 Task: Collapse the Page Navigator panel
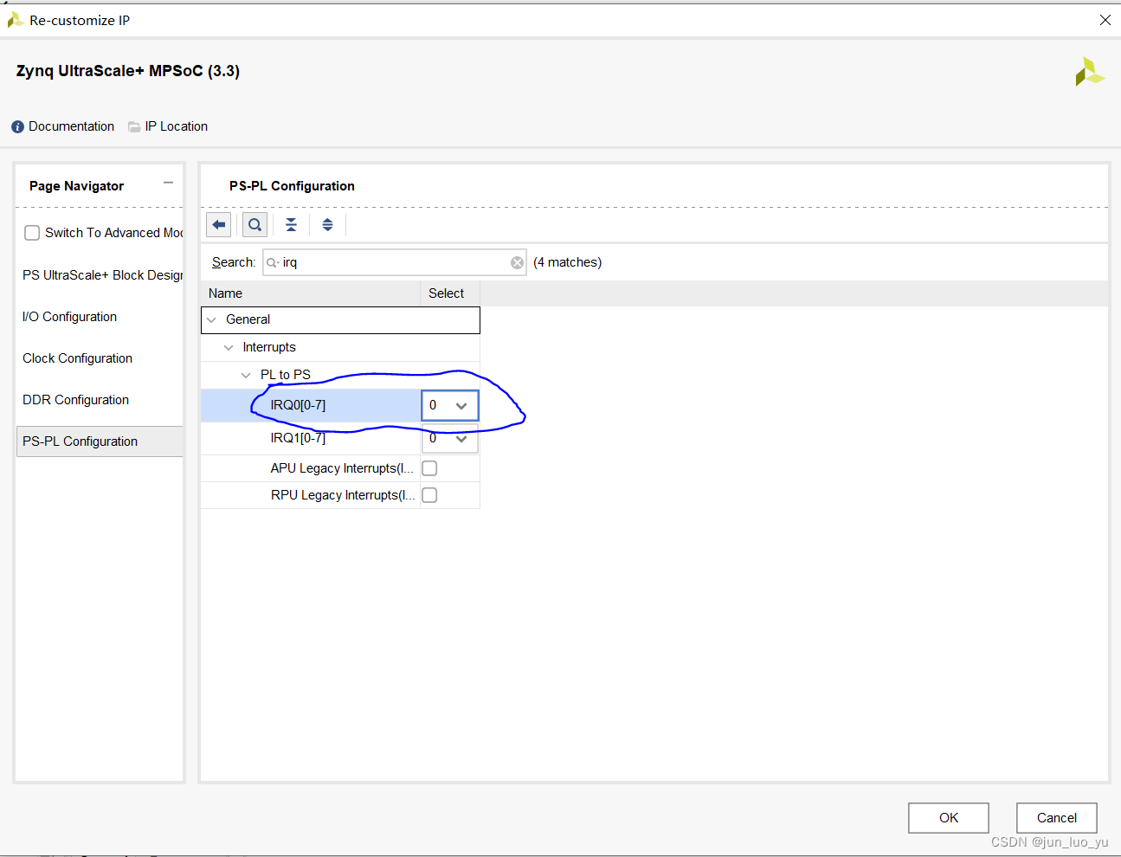[x=168, y=183]
